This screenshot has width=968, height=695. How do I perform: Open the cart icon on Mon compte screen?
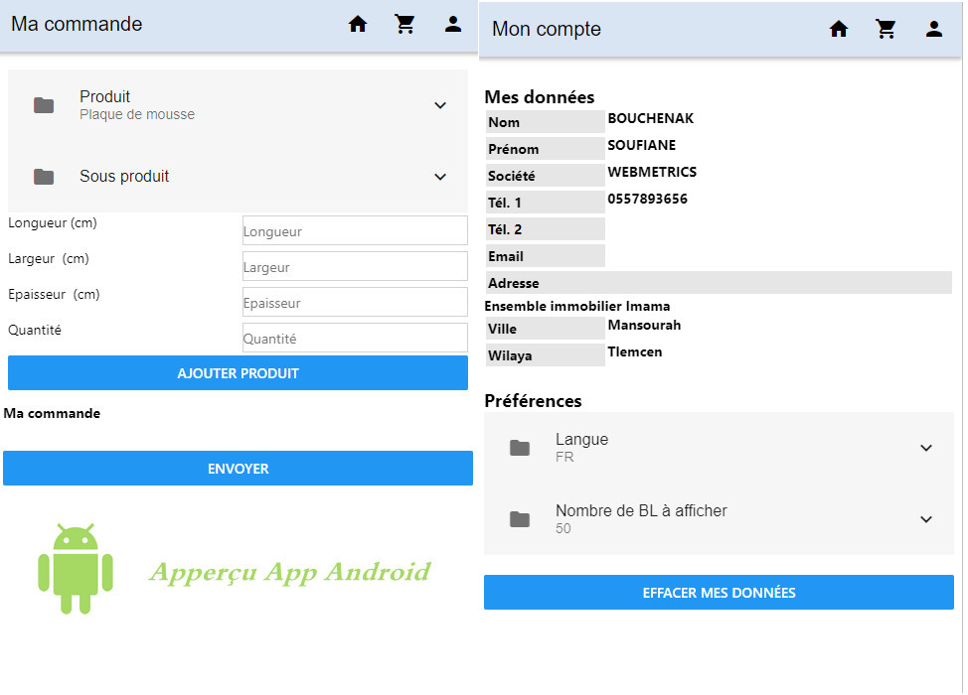coord(887,29)
